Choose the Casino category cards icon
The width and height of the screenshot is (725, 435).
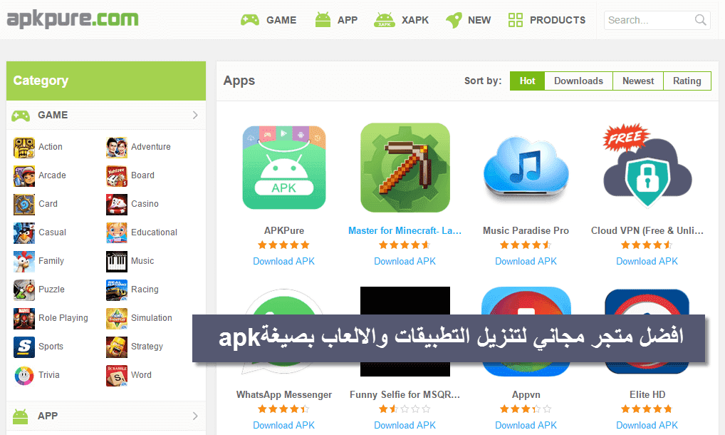tap(117, 205)
